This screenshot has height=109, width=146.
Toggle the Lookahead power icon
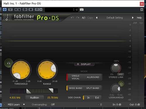click(121, 84)
